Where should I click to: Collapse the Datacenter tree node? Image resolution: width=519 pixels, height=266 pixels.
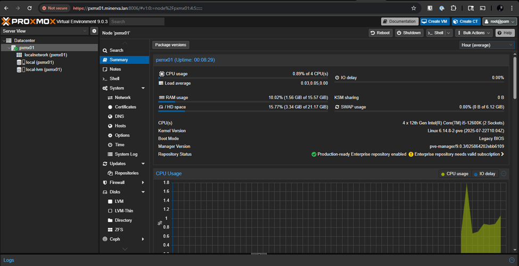pyautogui.click(x=4, y=41)
